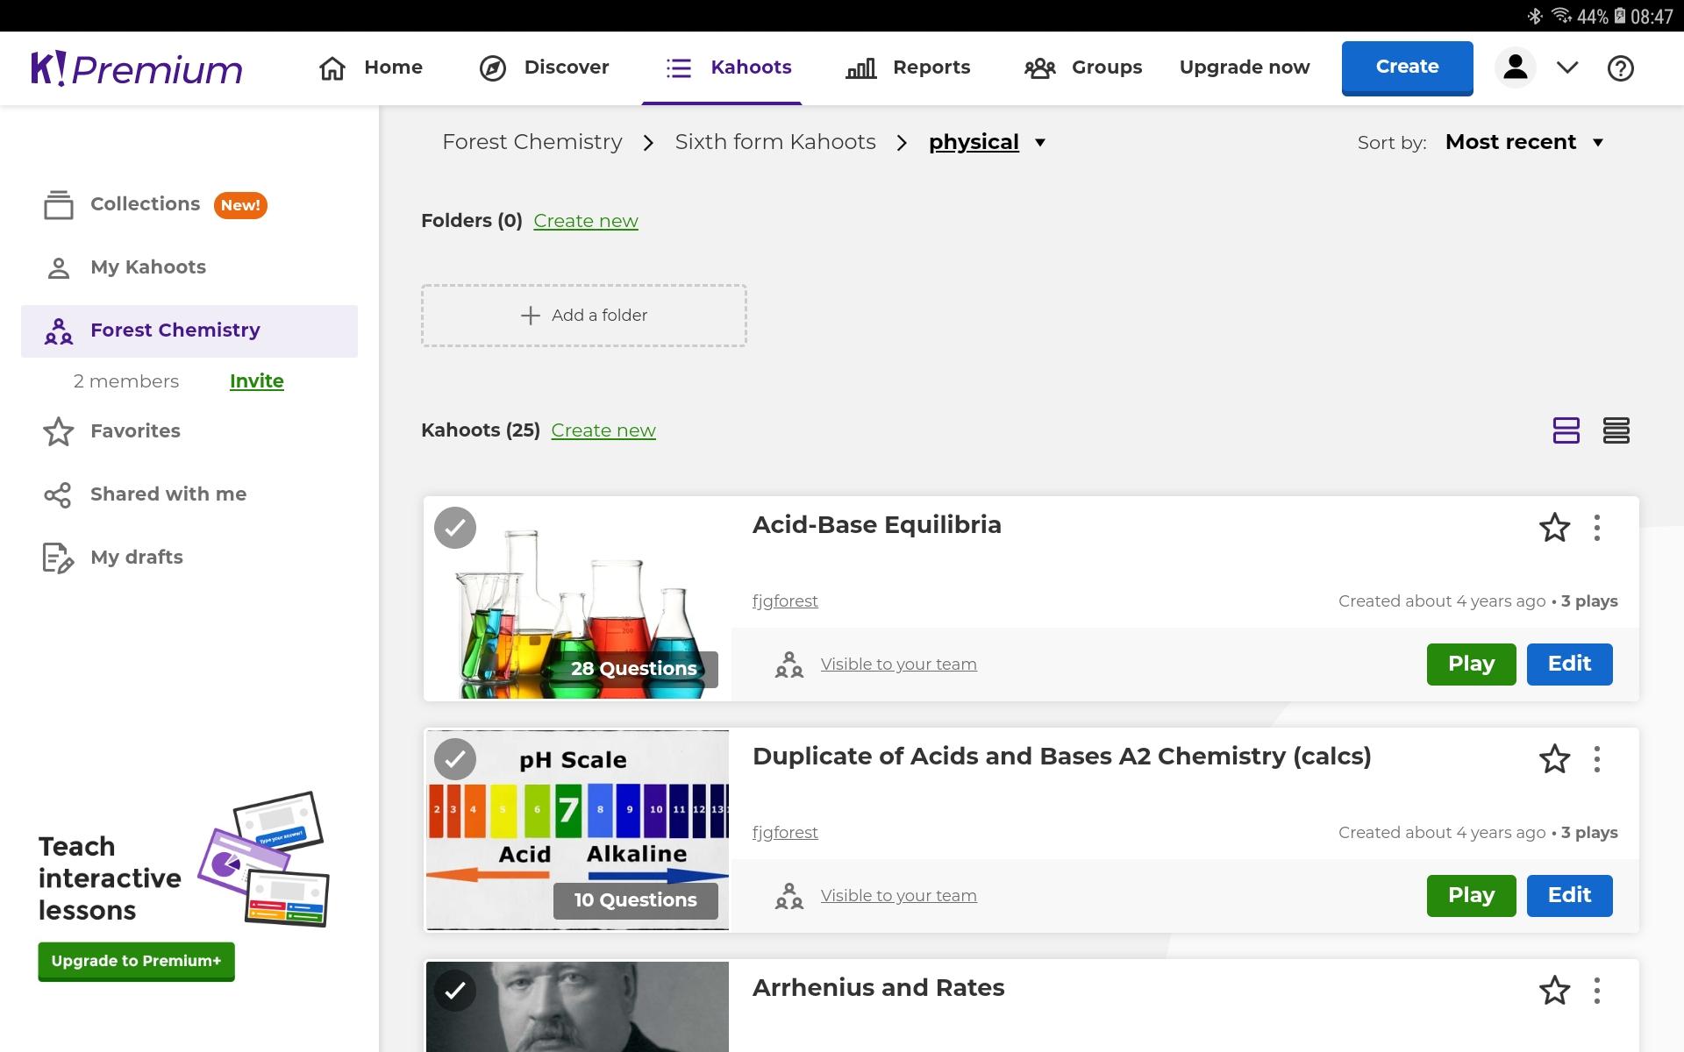
Task: Click fjgforest author on Duplicate of Acids and Bases
Action: click(785, 833)
